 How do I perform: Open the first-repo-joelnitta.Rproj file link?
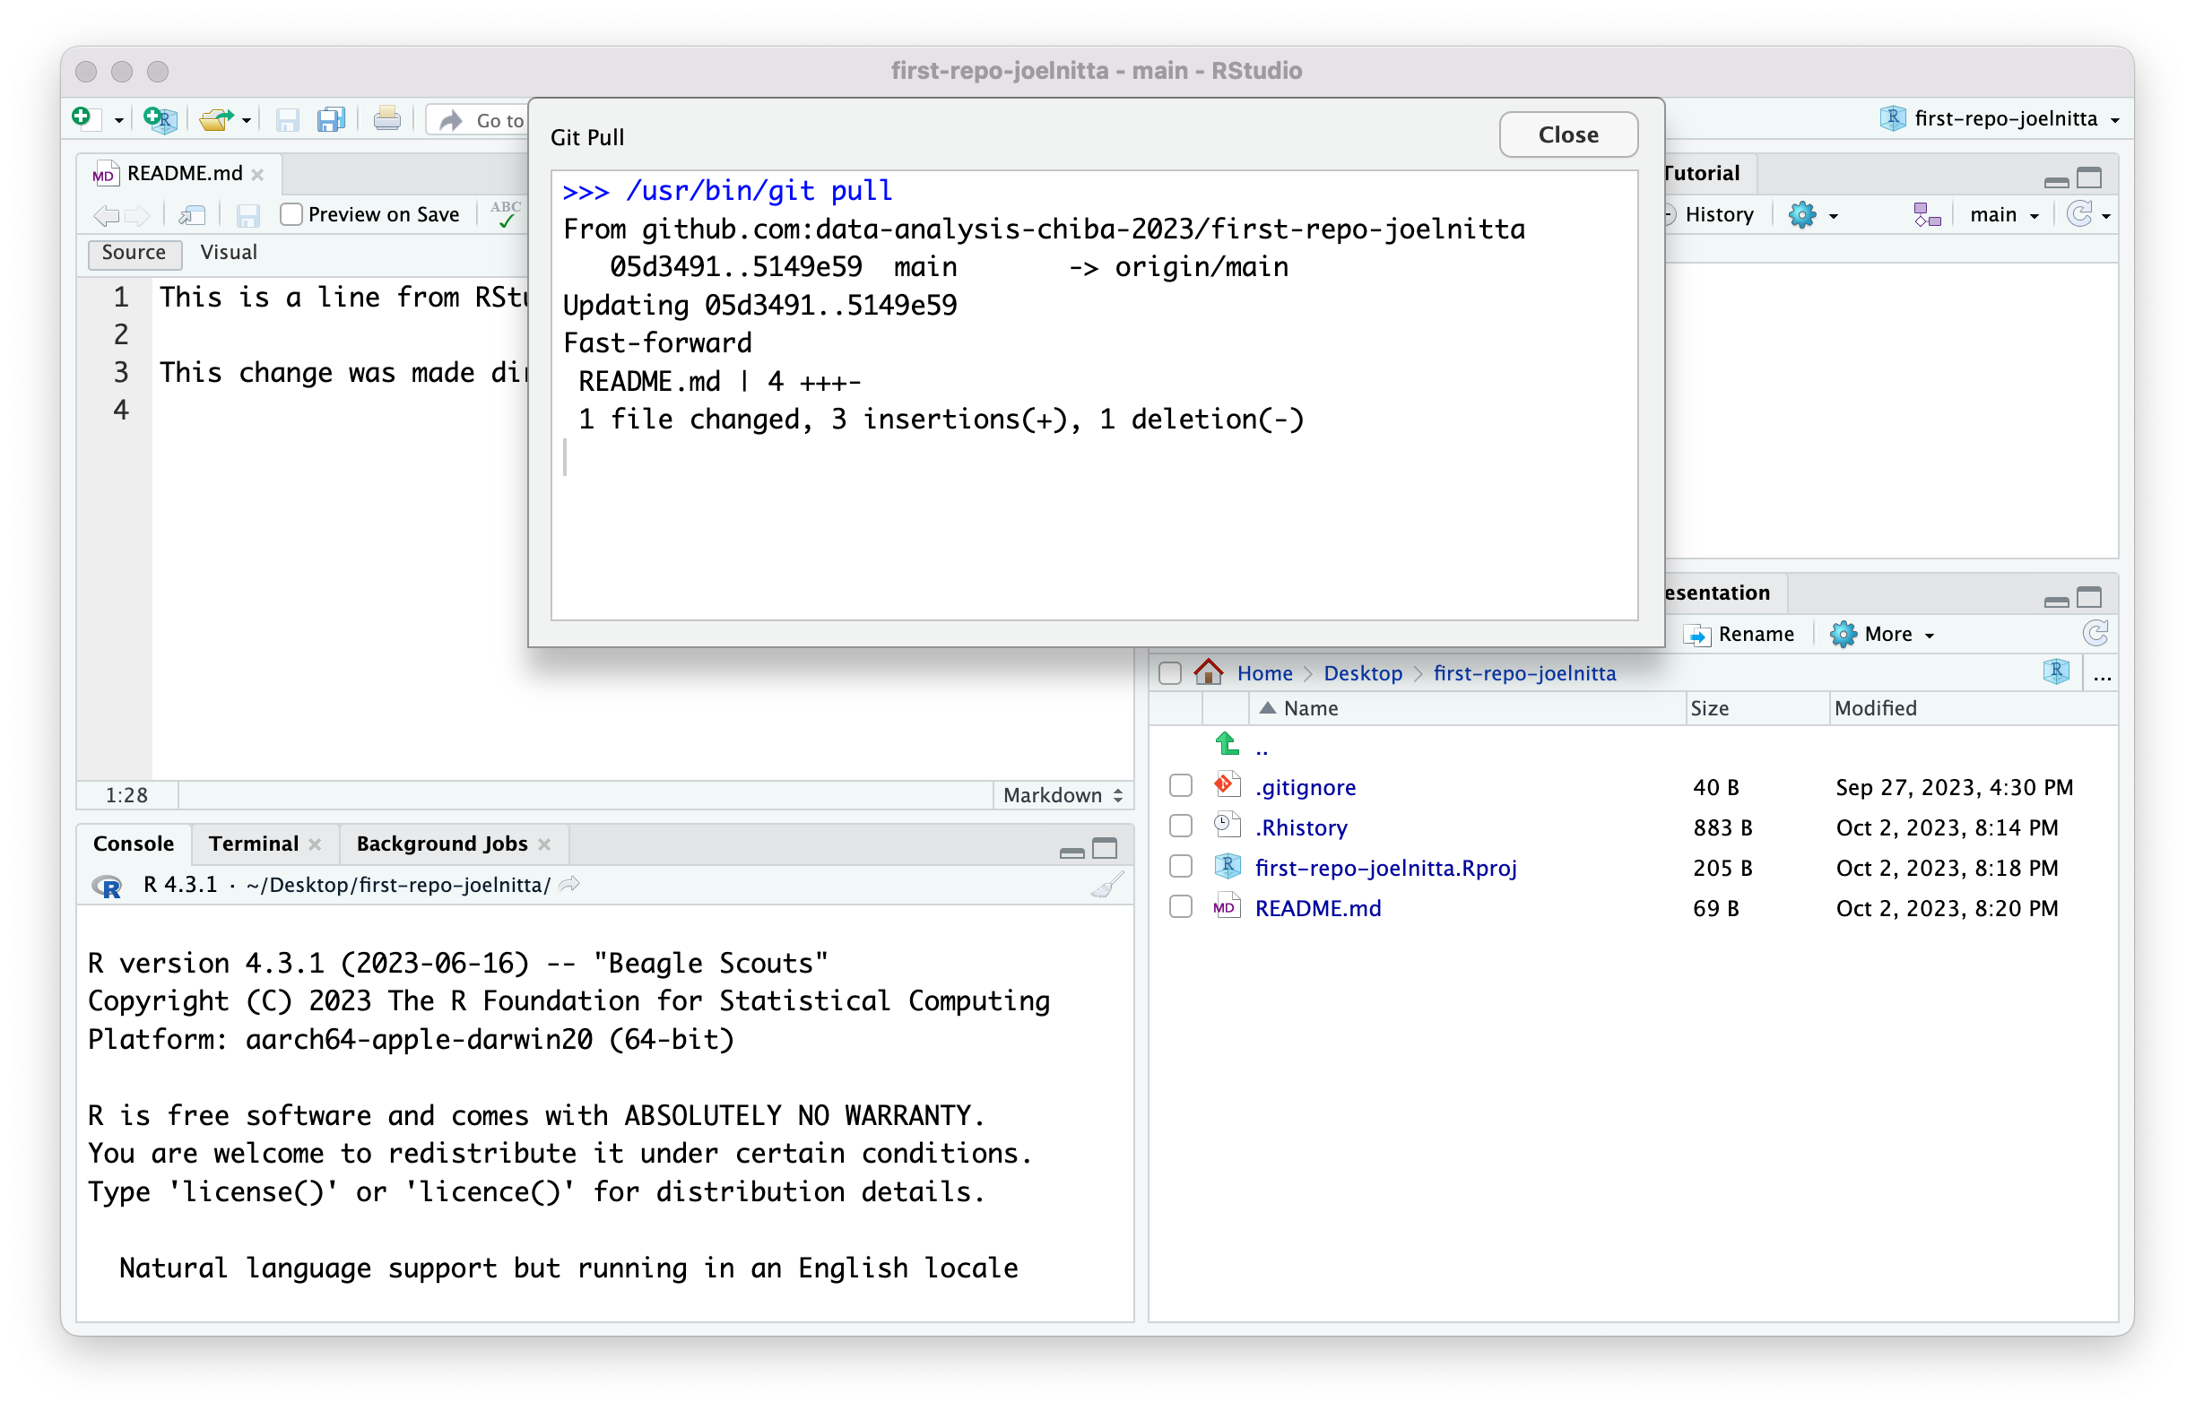[1384, 868]
